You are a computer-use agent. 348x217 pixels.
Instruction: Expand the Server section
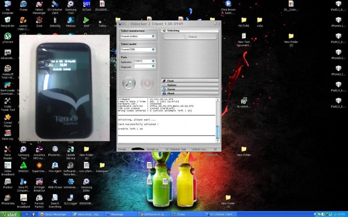(x=190, y=89)
